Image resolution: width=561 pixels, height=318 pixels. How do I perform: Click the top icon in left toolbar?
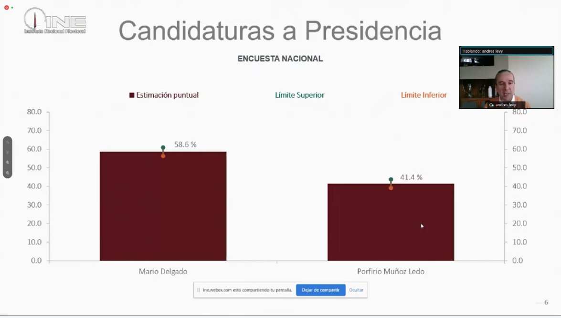(8, 143)
